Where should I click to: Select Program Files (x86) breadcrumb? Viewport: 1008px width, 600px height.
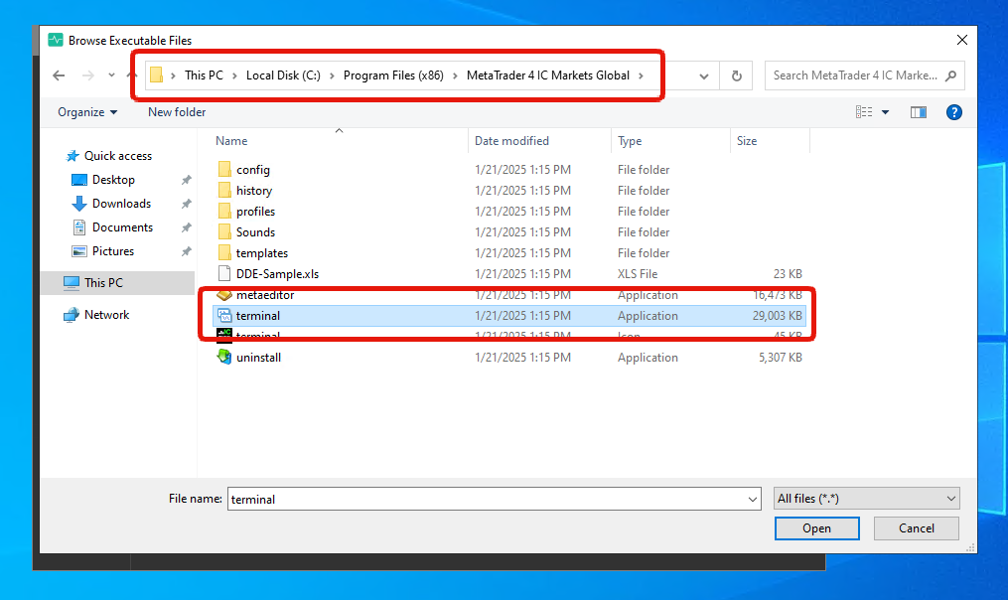click(x=393, y=75)
